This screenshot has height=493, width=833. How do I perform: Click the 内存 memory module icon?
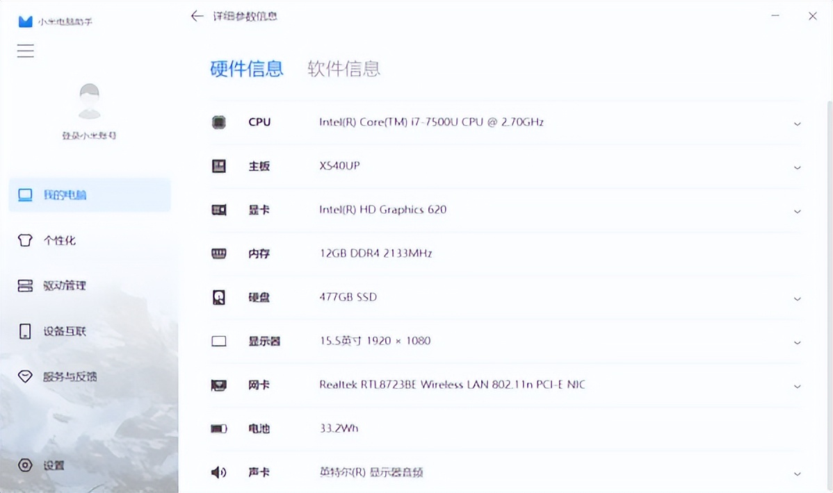[219, 253]
